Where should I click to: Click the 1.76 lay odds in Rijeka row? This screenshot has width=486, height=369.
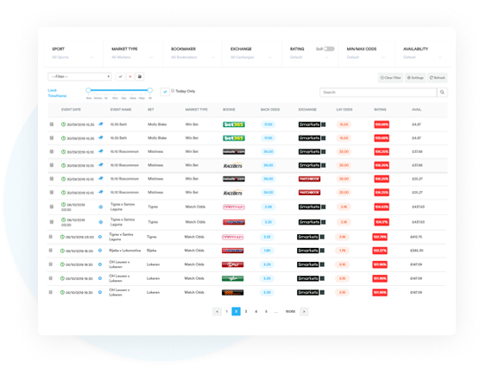pyautogui.click(x=342, y=251)
